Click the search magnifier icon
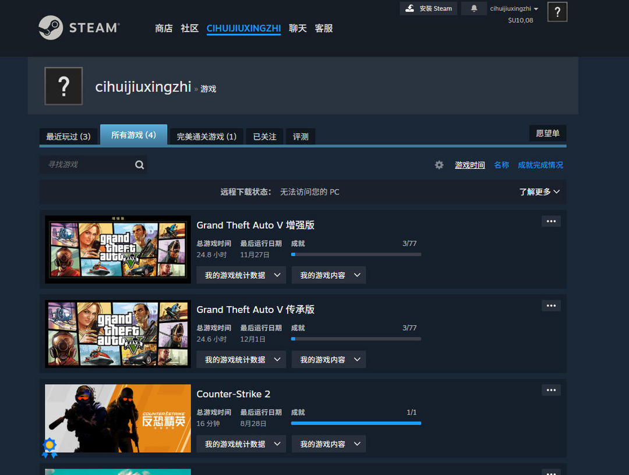This screenshot has height=475, width=629. pos(139,165)
